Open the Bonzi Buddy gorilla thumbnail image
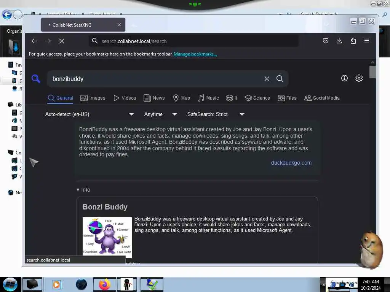 [107, 237]
